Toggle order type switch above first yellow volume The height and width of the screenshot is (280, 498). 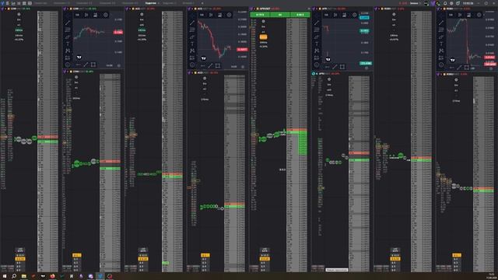20,250
